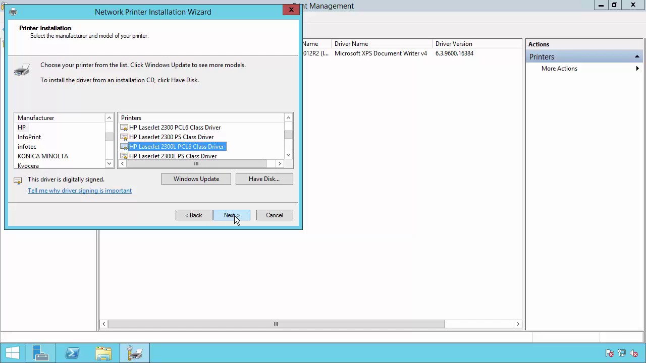This screenshot has width=646, height=363.
Task: Open Action Center flag tray icon
Action: tap(610, 353)
